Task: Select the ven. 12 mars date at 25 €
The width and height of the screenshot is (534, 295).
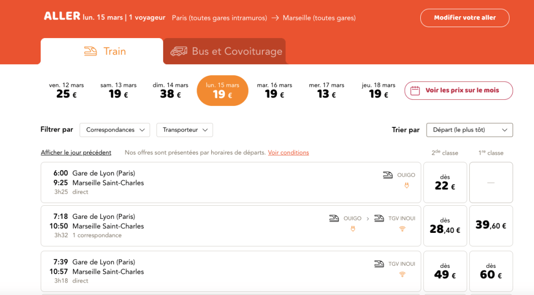Action: [66, 90]
